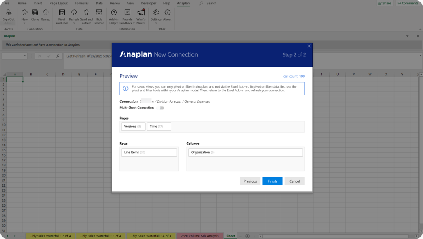Viewport: 423px width, 239px height.
Task: Open the Add-in Help icon
Action: click(x=114, y=13)
